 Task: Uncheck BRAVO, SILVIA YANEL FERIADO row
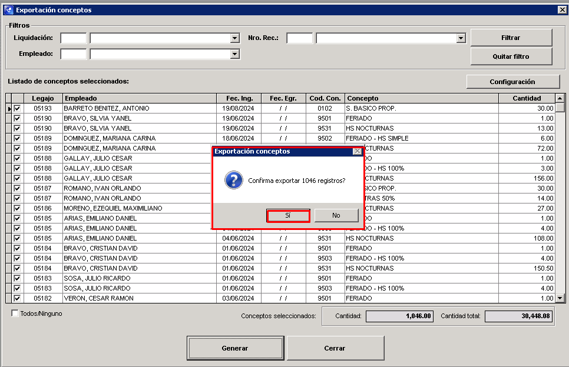tap(17, 118)
